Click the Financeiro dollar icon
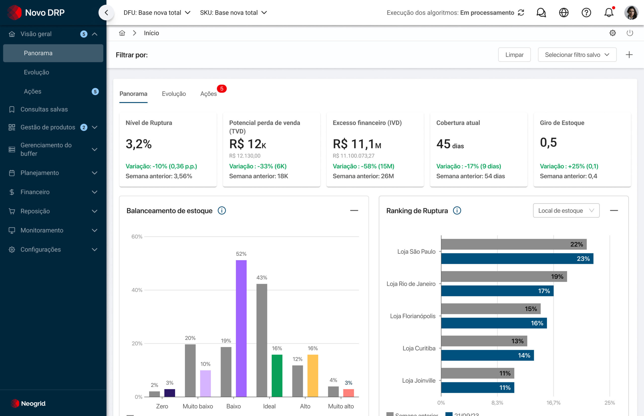644x416 pixels. pyautogui.click(x=12, y=192)
